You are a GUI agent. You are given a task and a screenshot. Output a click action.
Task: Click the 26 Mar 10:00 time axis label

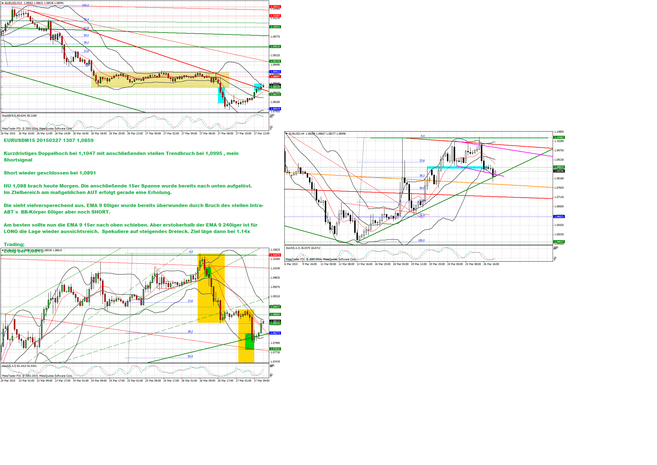[x=26, y=134]
